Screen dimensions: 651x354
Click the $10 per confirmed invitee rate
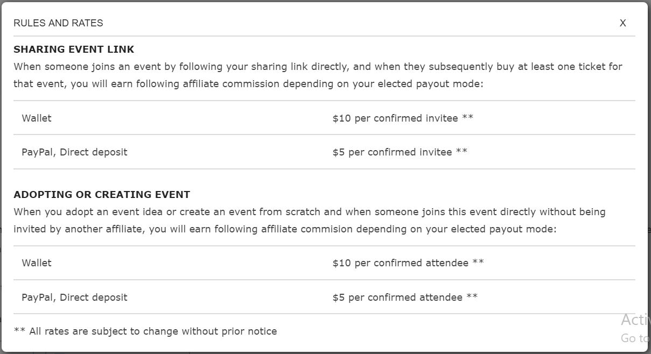(402, 118)
